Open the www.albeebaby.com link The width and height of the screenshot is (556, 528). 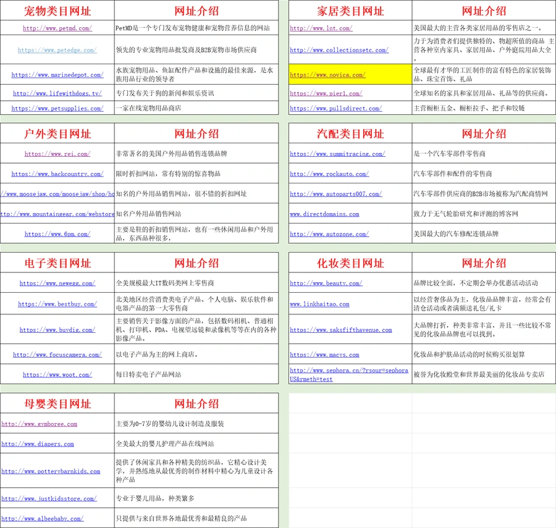(x=43, y=519)
